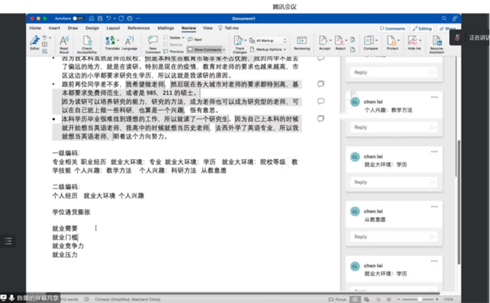Click the Protect document icon
The height and width of the screenshot is (303, 490).
click(x=392, y=41)
